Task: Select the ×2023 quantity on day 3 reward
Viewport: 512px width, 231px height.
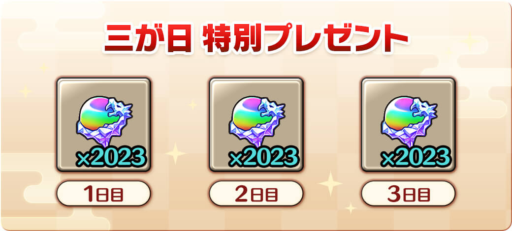Action: coord(416,158)
